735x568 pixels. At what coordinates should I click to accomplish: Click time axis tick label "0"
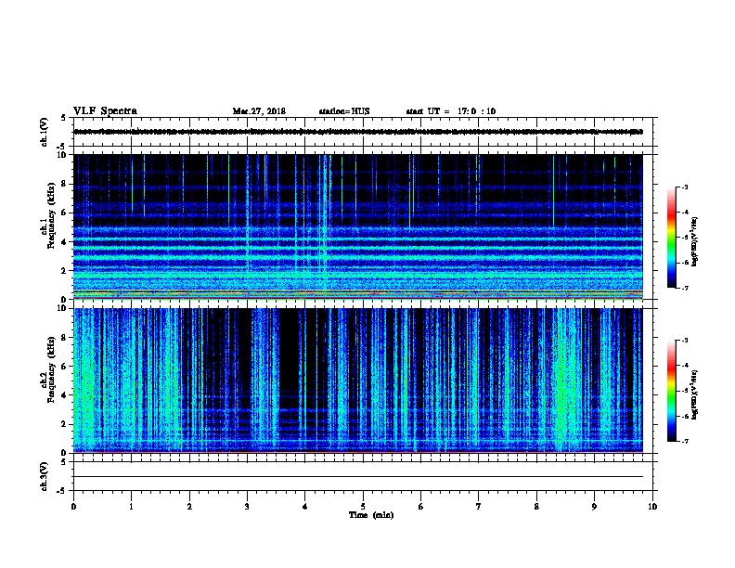(x=73, y=507)
